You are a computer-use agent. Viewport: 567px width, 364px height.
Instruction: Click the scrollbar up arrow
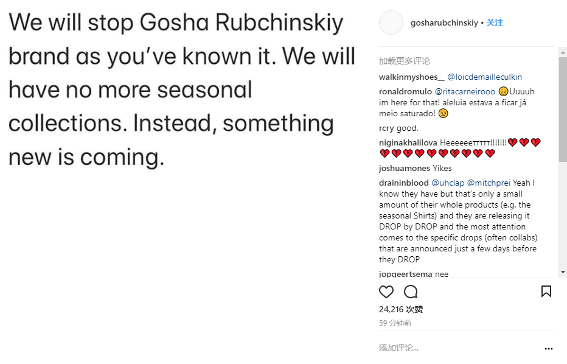(x=563, y=52)
